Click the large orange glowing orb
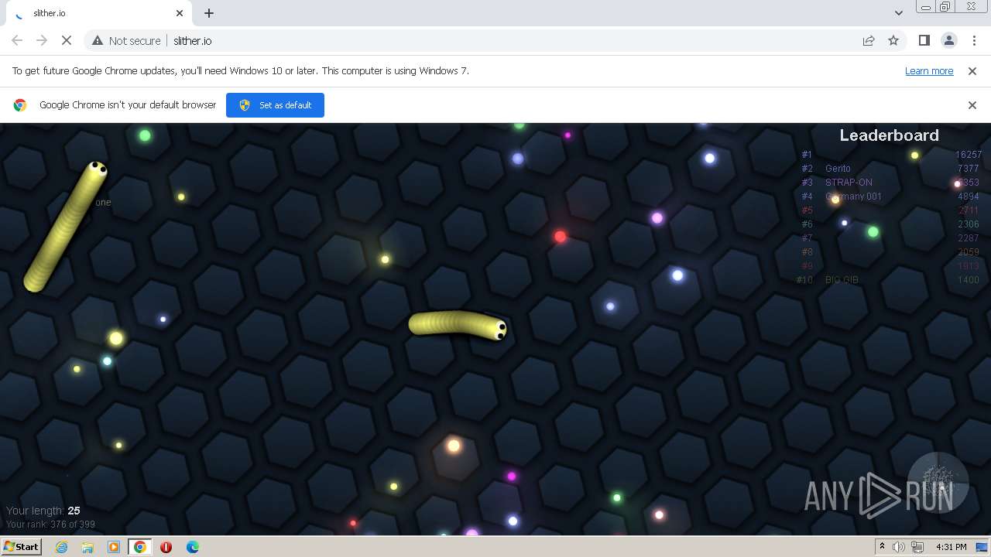Image resolution: width=991 pixels, height=557 pixels. tap(454, 446)
